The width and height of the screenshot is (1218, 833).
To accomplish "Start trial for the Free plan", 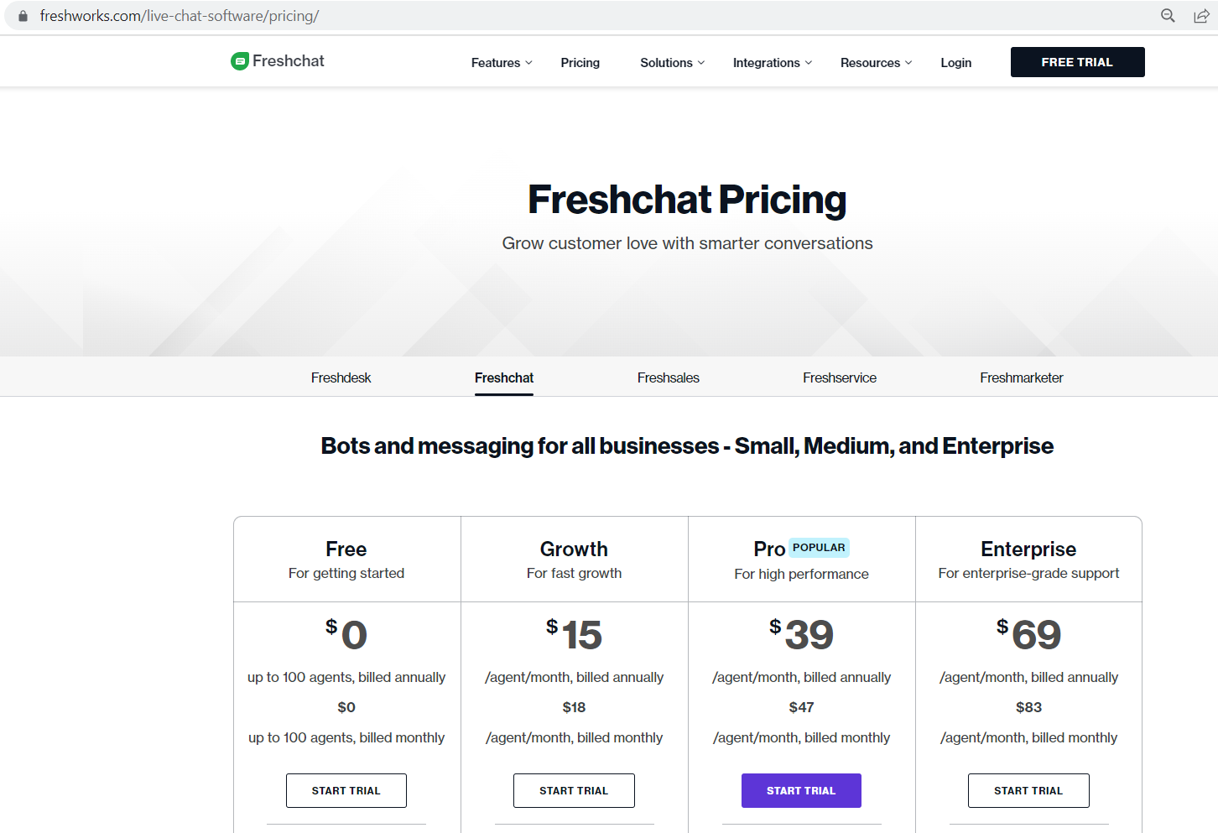I will click(346, 790).
